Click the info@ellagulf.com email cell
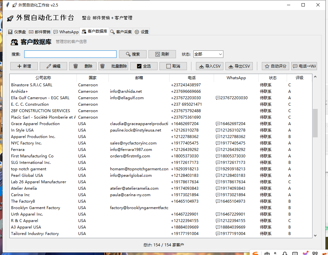 [127, 98]
